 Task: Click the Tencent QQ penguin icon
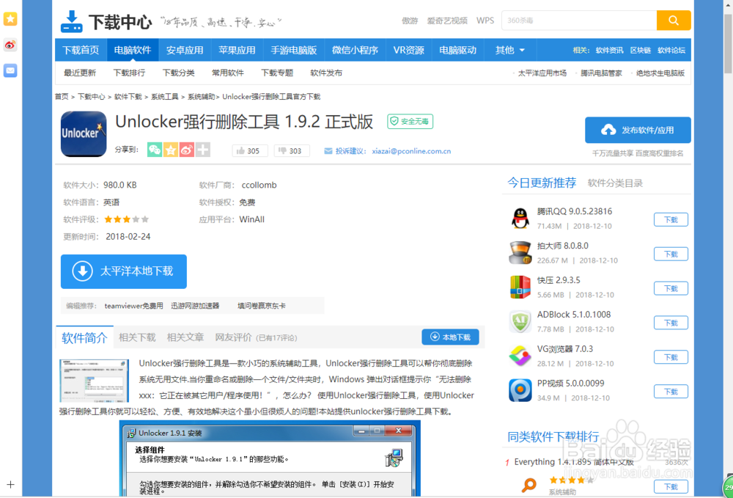[520, 218]
